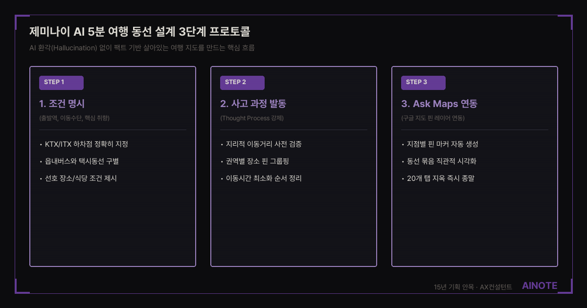Click the footer text 15년 기획 안목 · AX컨설턴트

pyautogui.click(x=473, y=287)
